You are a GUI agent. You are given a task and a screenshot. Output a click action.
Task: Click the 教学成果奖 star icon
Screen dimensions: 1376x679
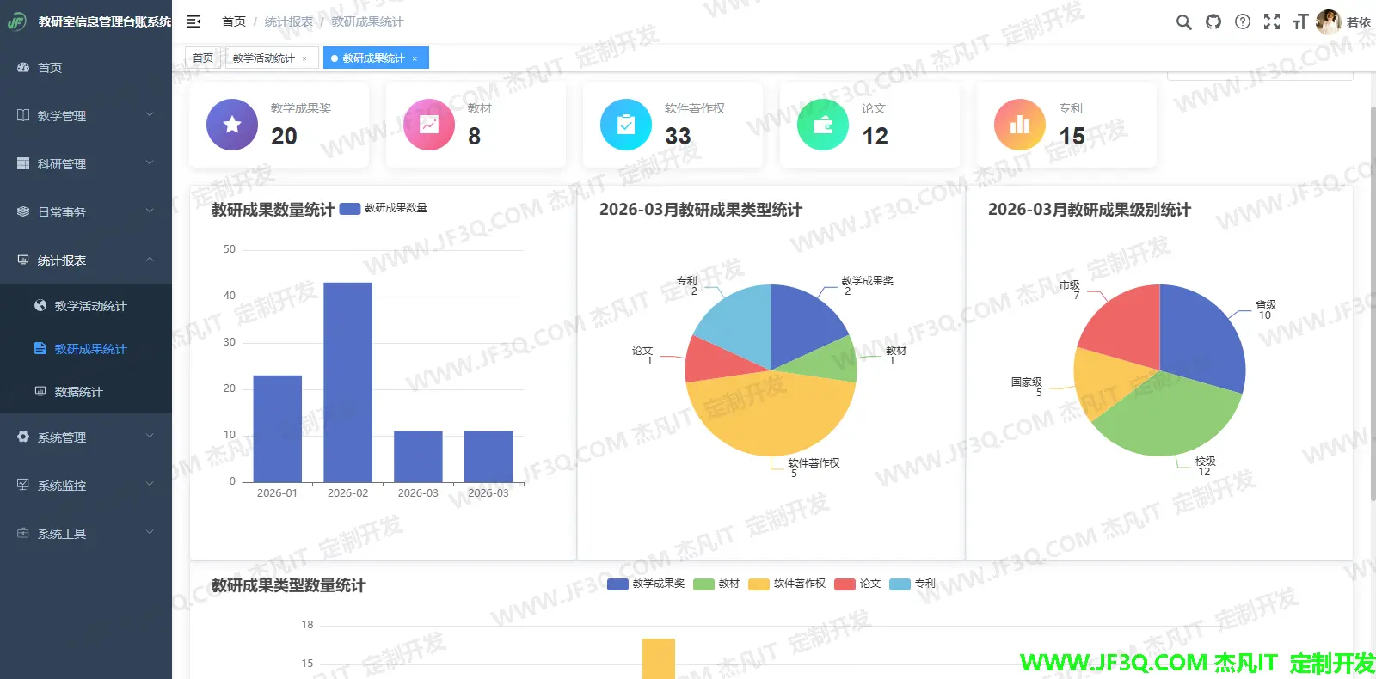[232, 125]
